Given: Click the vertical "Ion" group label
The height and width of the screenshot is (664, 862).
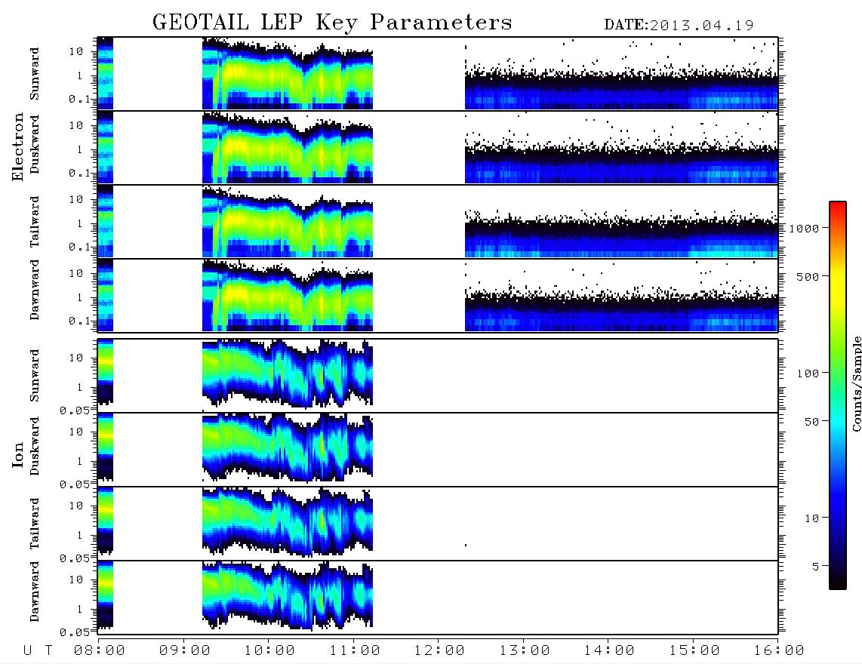Looking at the screenshot, I should click(18, 454).
